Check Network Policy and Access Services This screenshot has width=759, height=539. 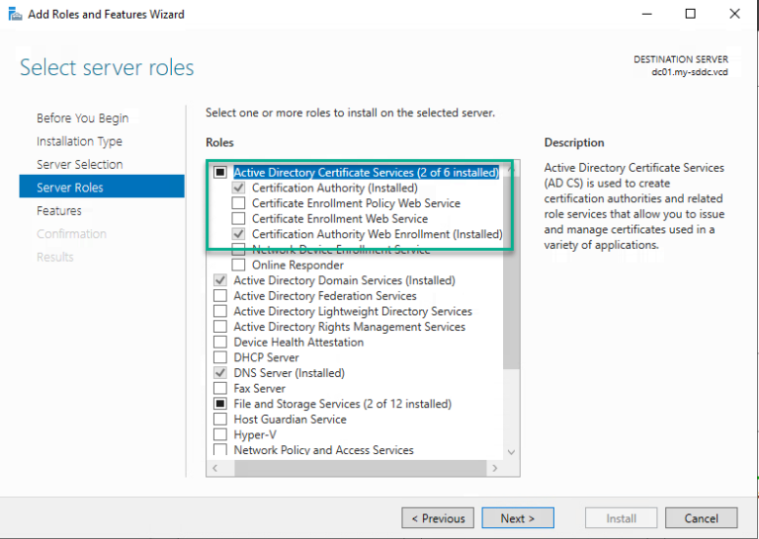point(220,449)
